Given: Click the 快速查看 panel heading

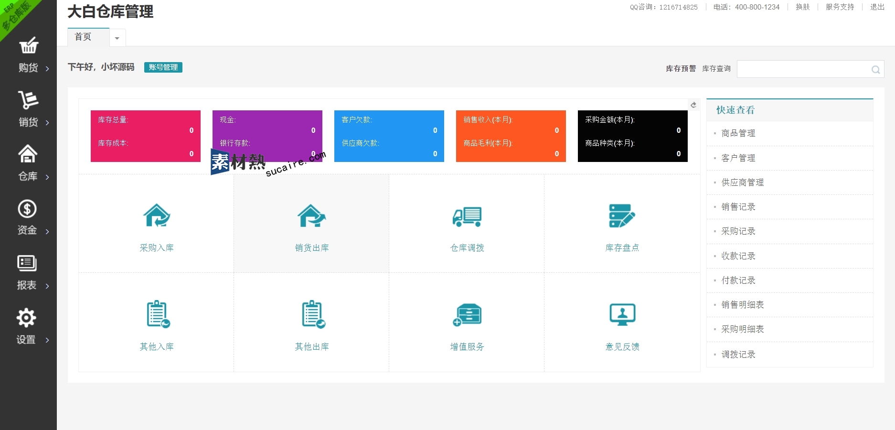Looking at the screenshot, I should click(735, 110).
